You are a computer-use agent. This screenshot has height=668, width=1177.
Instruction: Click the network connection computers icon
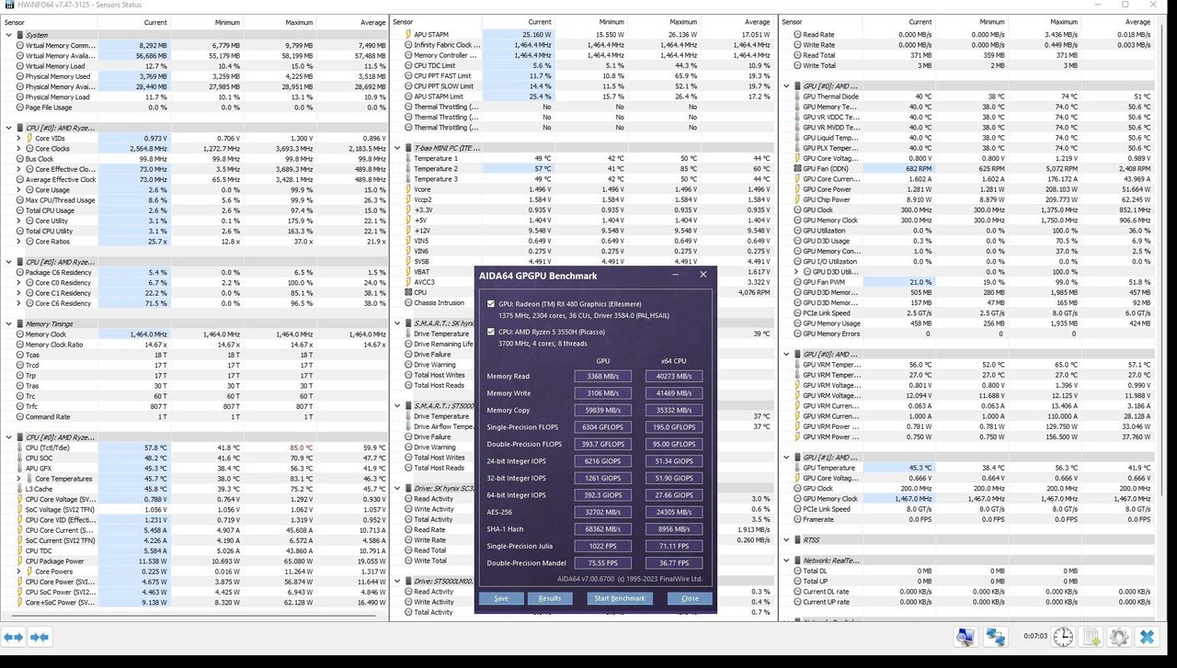tap(995, 637)
